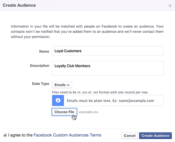Viewport: 175px width, 142px height.
Task: Click the blue Create Audience button
Action: 155,136
